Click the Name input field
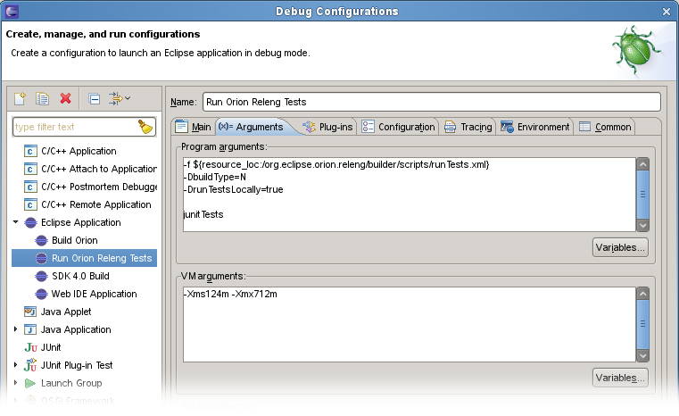 pyautogui.click(x=431, y=102)
